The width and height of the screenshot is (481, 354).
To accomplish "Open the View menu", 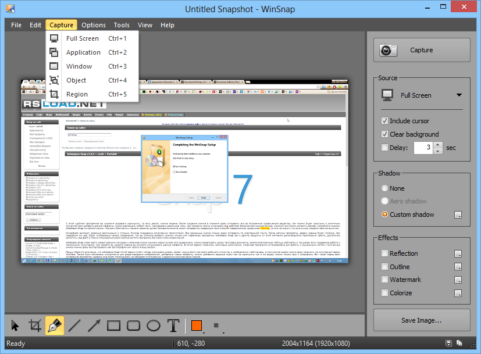I will (x=145, y=25).
